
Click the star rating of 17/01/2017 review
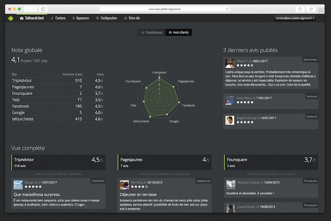(x=245, y=102)
